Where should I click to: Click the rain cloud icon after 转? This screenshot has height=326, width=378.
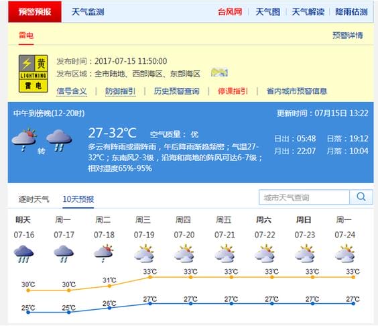59,140
